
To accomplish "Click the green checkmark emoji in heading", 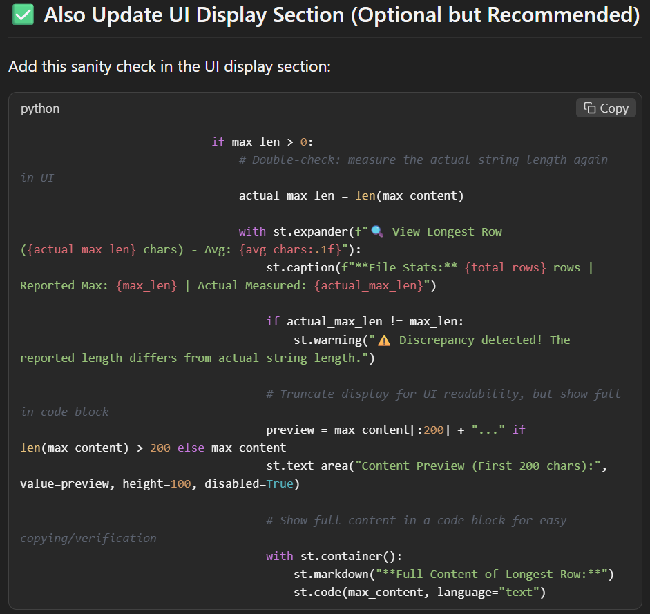I will tap(23, 15).
